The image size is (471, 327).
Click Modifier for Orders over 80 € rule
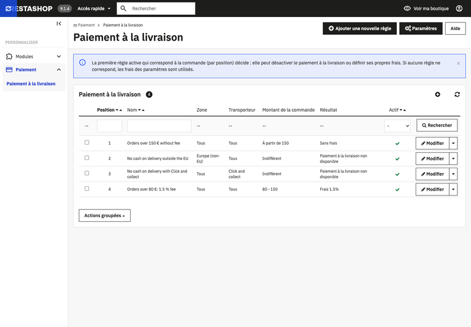coord(432,189)
